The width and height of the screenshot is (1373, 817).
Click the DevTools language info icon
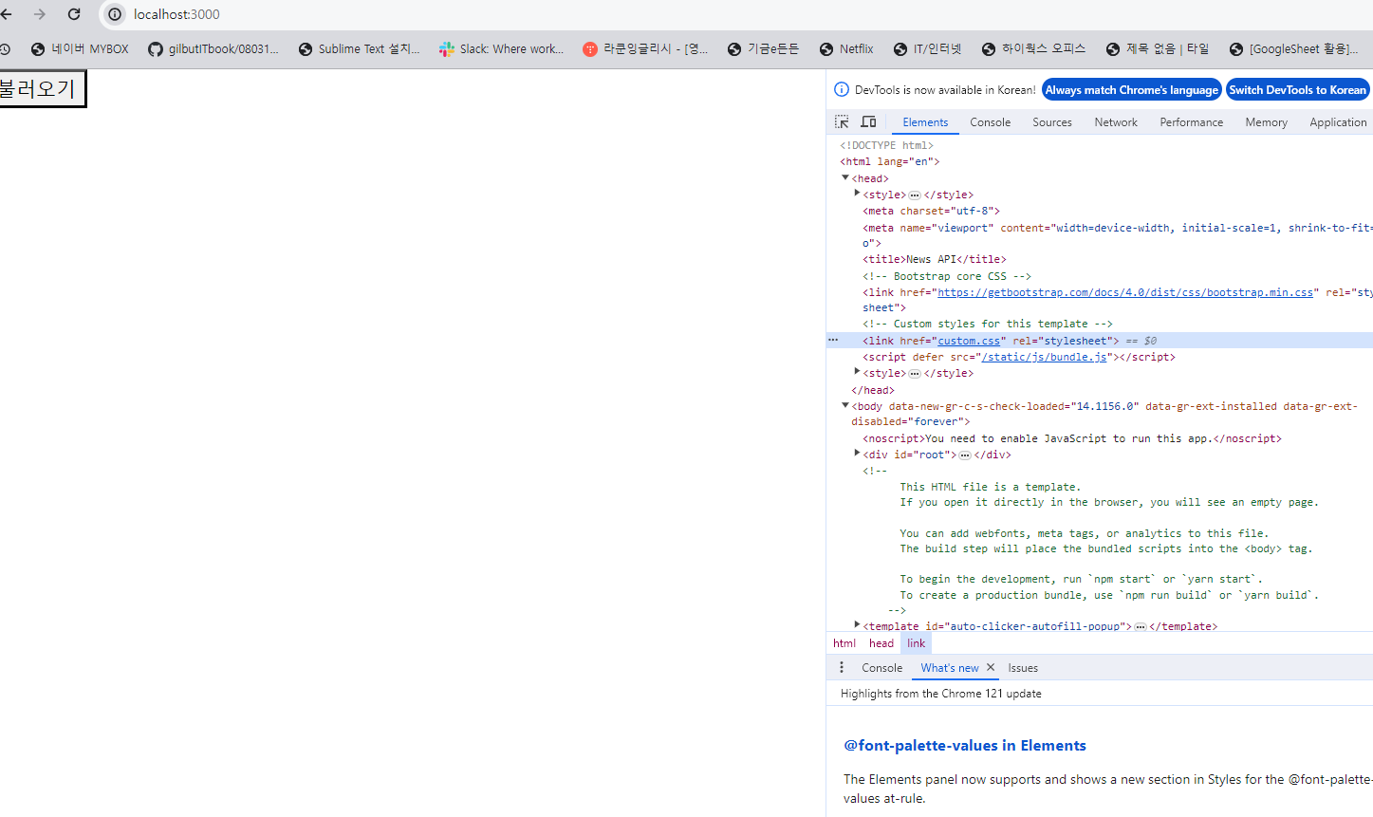click(841, 90)
